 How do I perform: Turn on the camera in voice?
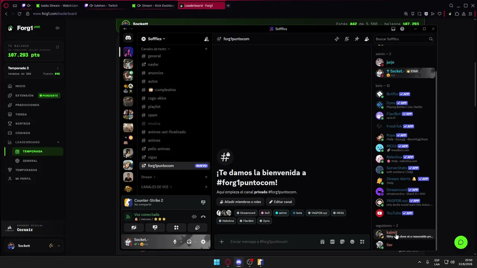134,227
